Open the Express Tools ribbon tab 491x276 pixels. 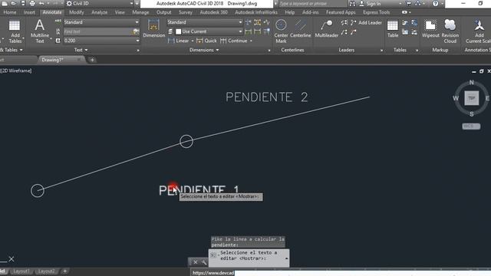(377, 12)
